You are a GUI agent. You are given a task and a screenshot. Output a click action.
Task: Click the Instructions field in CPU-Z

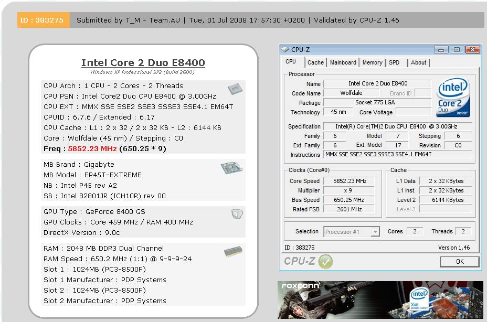pyautogui.click(x=398, y=154)
